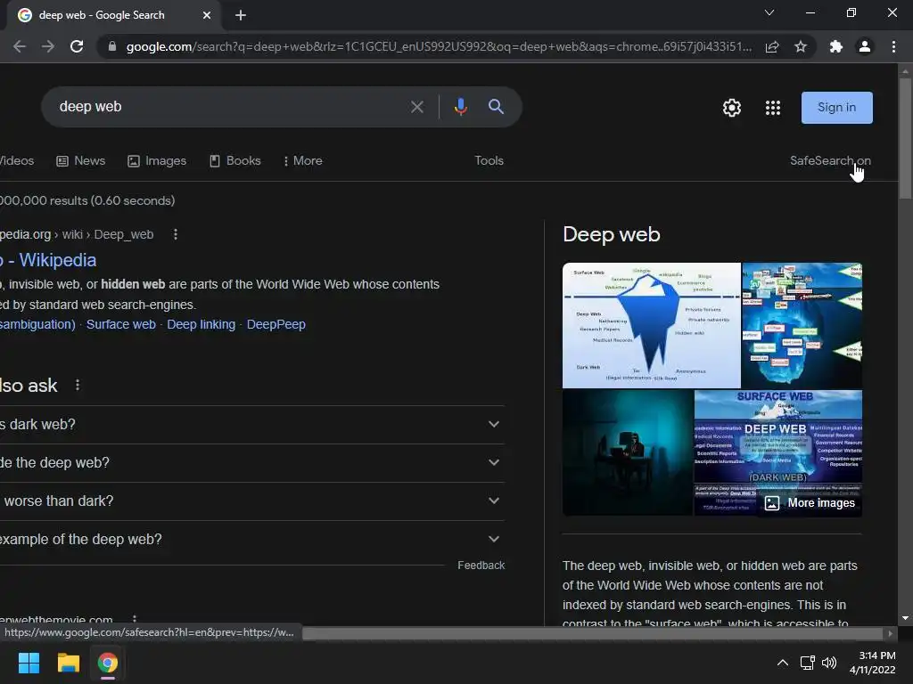This screenshot has height=684, width=913.
Task: Go forward with the forward arrow
Action: click(x=48, y=46)
